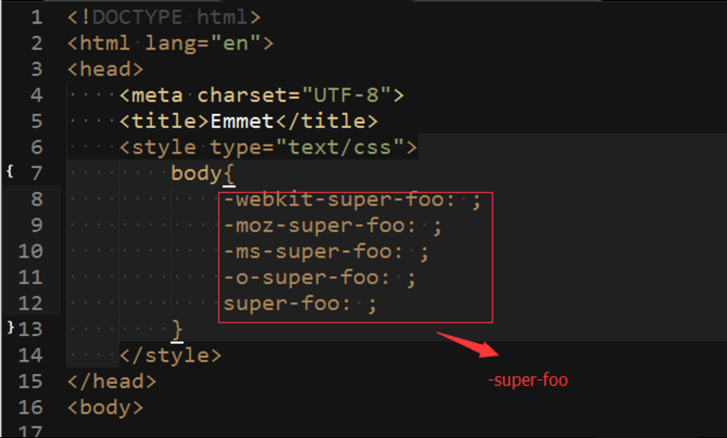This screenshot has height=438, width=727.
Task: Click the style type="text/css" tag
Action: click(x=268, y=147)
